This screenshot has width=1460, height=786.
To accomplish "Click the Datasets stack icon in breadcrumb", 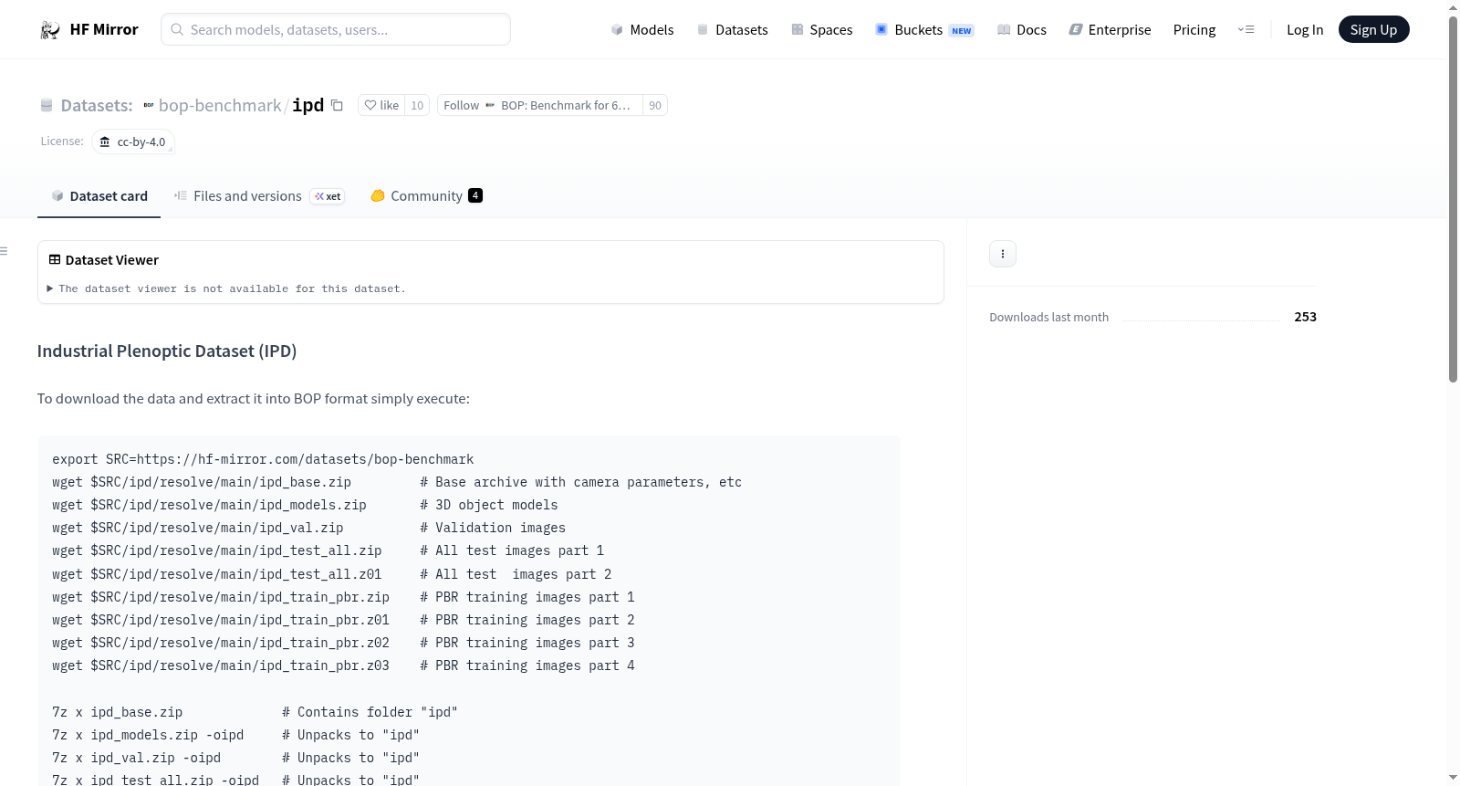I will [47, 106].
